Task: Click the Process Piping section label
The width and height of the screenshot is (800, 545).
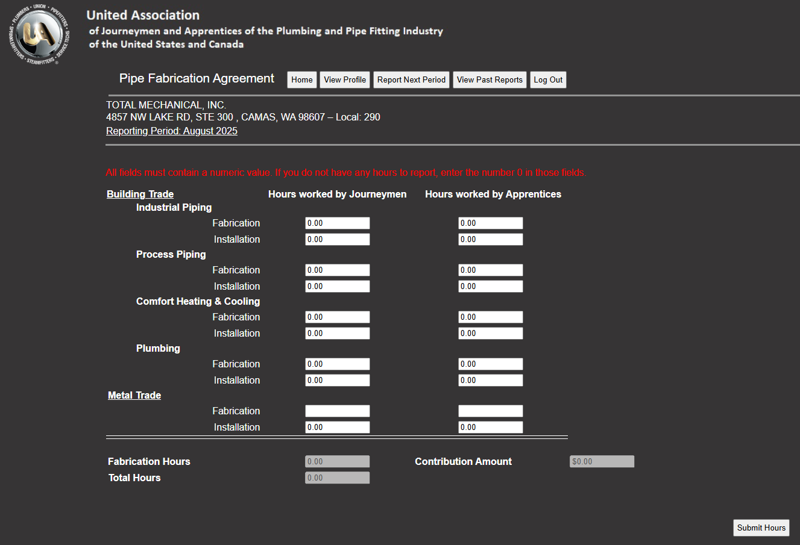Action: click(x=171, y=254)
